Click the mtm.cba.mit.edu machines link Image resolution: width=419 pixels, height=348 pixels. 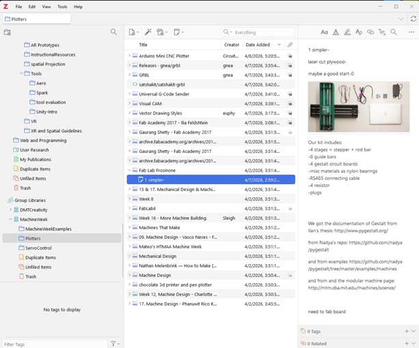(x=351, y=288)
